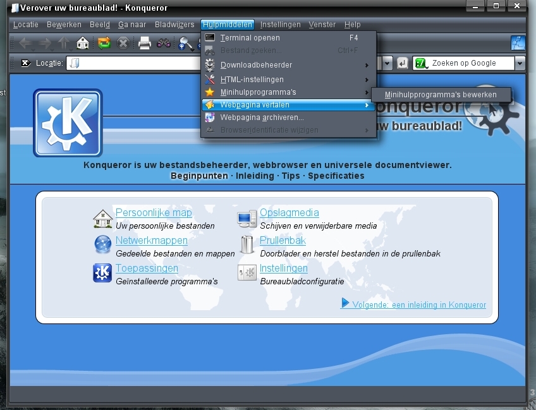This screenshot has width=536, height=410.
Task: Go to the Specificaties section link
Action: tap(336, 176)
